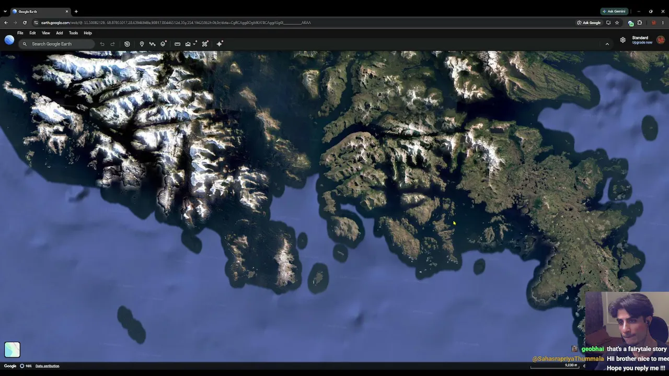Open the green browser extension icon
This screenshot has width=669, height=376.
click(631, 22)
